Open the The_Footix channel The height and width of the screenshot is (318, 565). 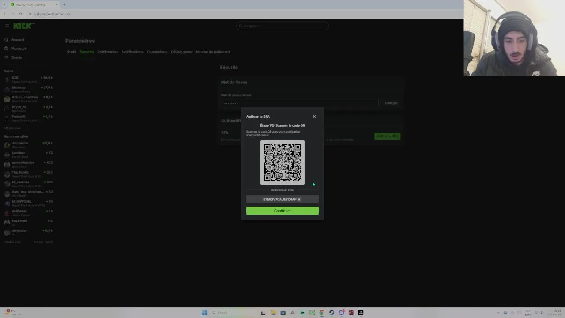(x=28, y=174)
